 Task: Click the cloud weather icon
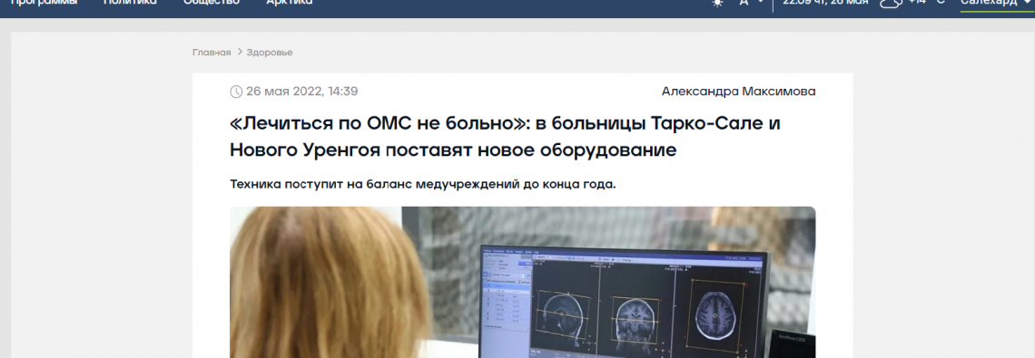891,3
